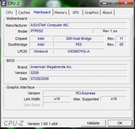Viewport: 135px width, 129px height.
Task: Click the CPU-Z app icon in title bar
Action: click(4, 3)
